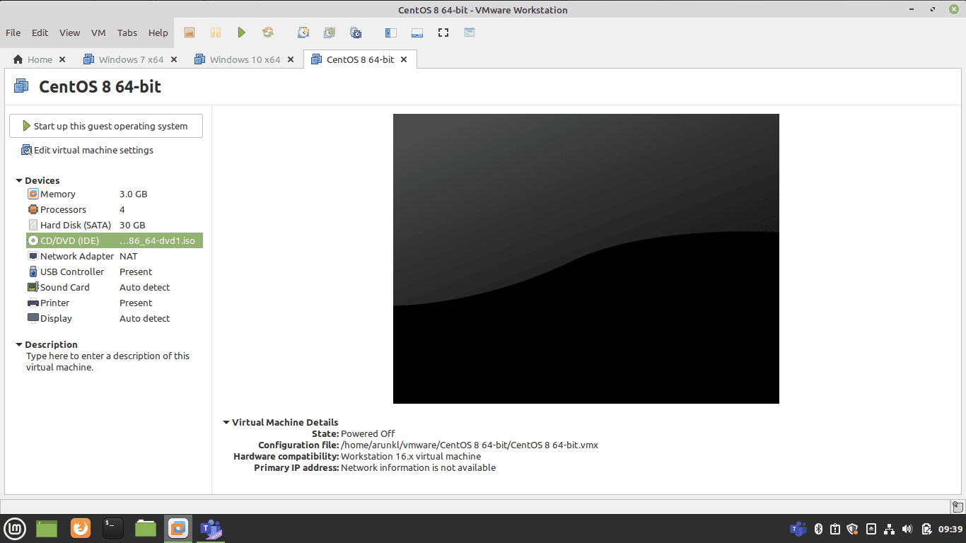Close the Windows 7 x64 tab
This screenshot has height=543, width=966.
174,59
